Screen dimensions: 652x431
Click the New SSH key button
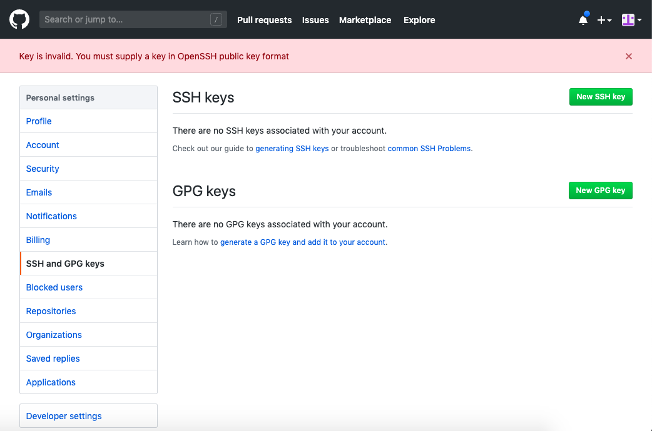point(601,97)
